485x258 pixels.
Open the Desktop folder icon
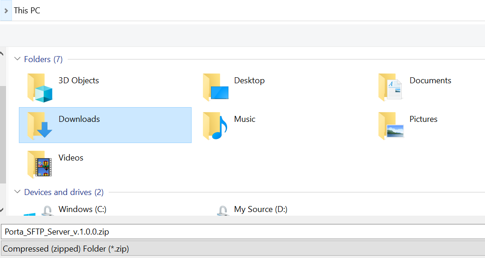point(216,87)
